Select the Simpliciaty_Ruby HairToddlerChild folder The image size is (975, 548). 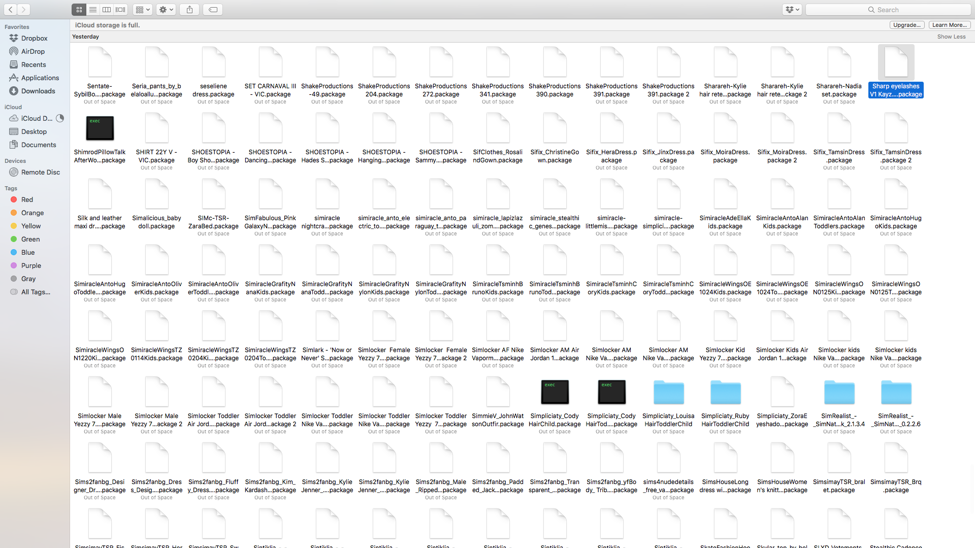coord(726,392)
